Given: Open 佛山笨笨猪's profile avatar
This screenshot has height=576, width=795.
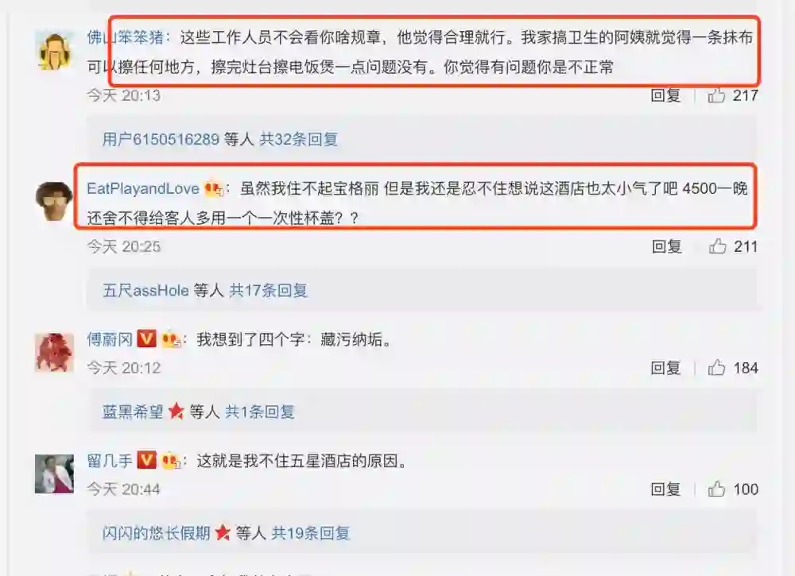Looking at the screenshot, I should (54, 51).
